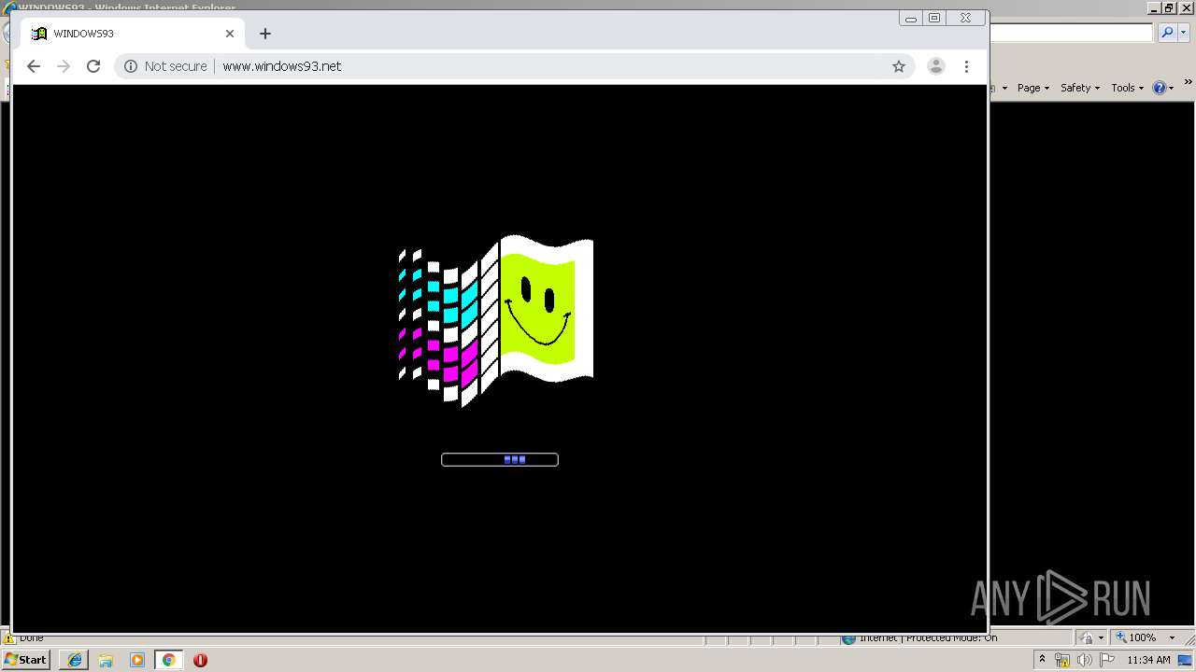The width and height of the screenshot is (1196, 672).
Task: Click the red Opera-style taskbar icon
Action: coord(200,660)
